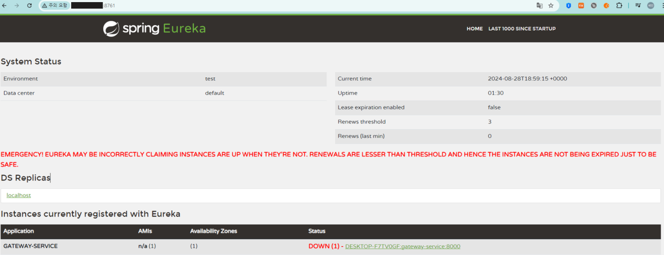Select the environment value 'test'
The width and height of the screenshot is (664, 255).
tap(210, 79)
